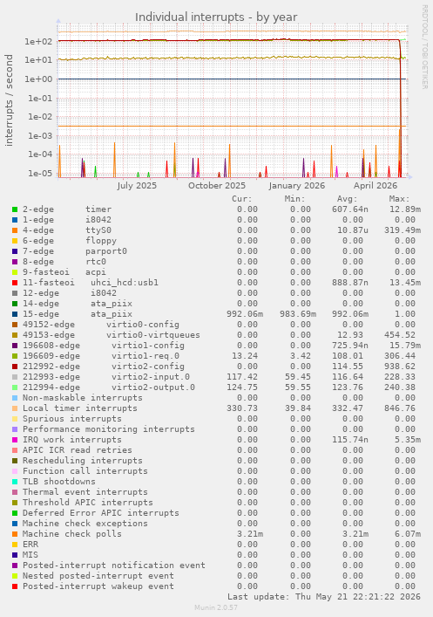Click the orange ttyS0 legend color square
Image resolution: width=433 pixels, height=617 pixels.
coord(15,230)
